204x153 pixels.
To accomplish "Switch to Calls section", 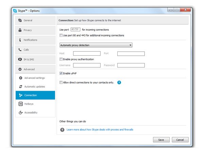I will click(x=35, y=50).
